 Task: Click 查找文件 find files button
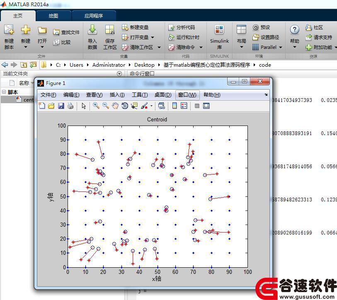66,32
